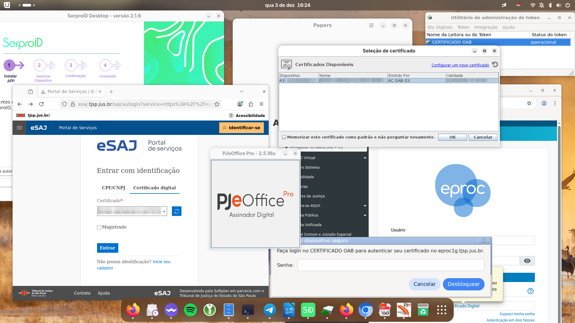Enable Memorizar este certificado como padrão checkbox
Image resolution: width=575 pixels, height=323 pixels.
tap(284, 137)
